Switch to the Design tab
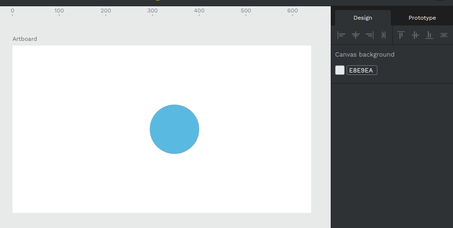 (362, 18)
